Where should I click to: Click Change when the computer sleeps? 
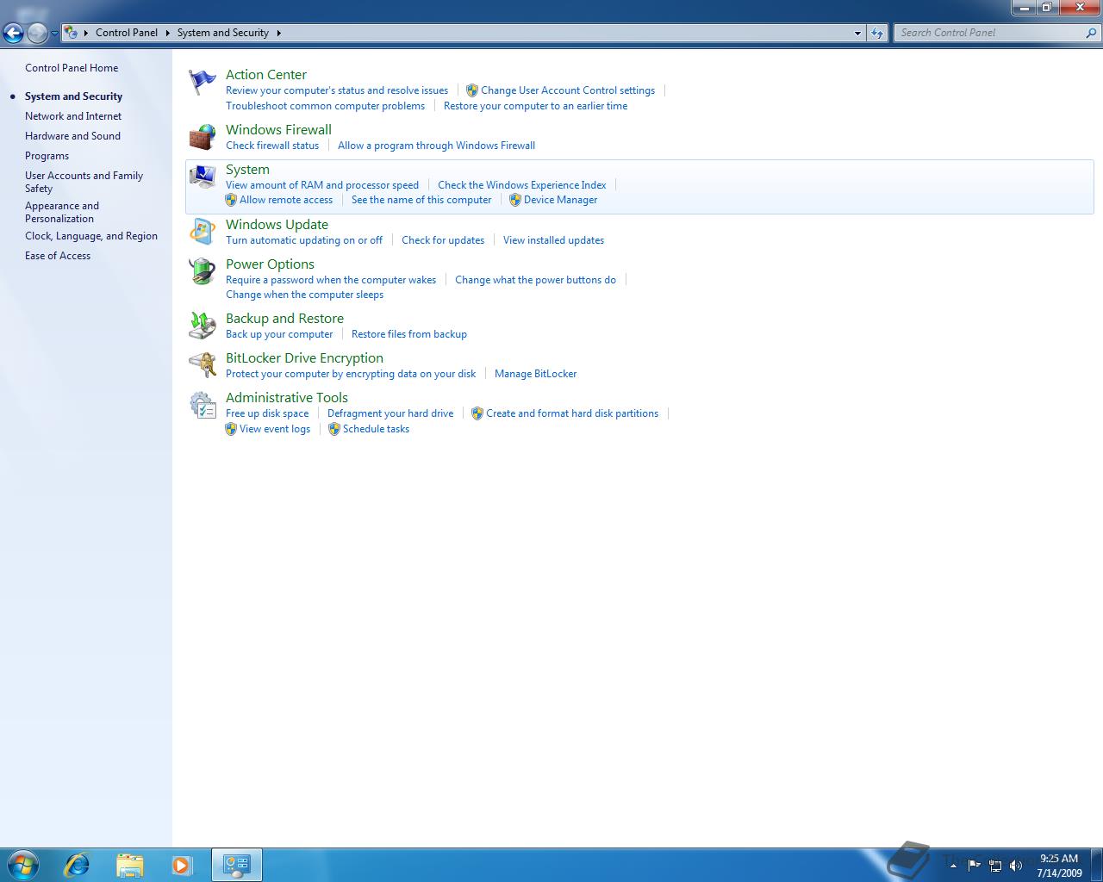point(304,295)
